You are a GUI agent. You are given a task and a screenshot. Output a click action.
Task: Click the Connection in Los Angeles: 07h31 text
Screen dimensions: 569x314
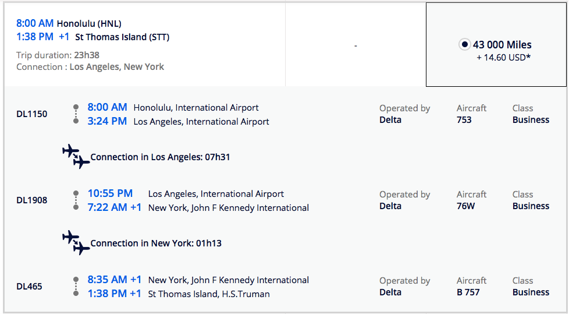click(160, 157)
